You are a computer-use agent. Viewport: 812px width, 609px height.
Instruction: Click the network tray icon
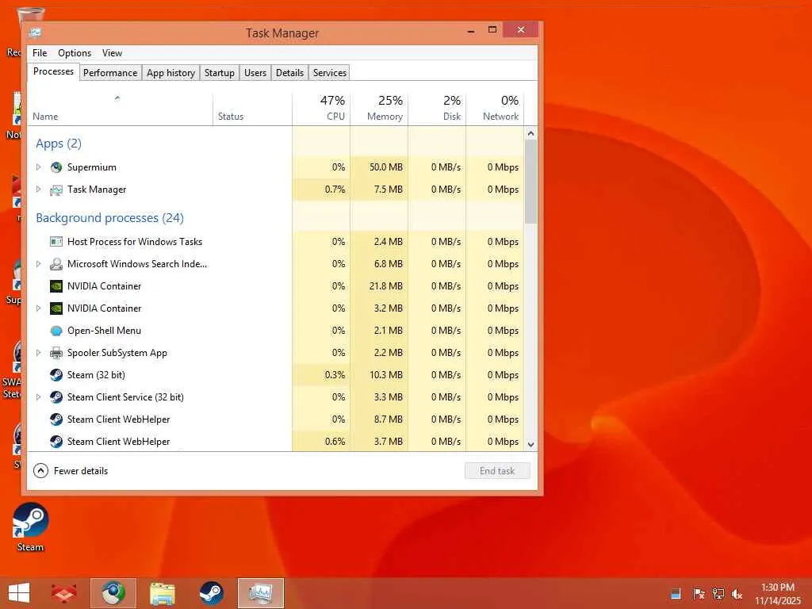point(718,593)
